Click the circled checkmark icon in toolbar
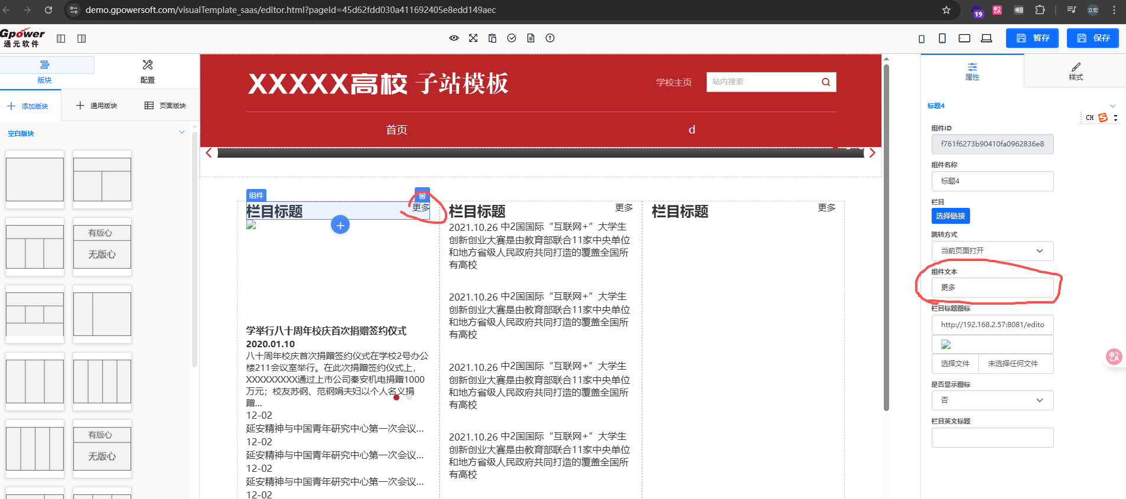 pyautogui.click(x=512, y=38)
